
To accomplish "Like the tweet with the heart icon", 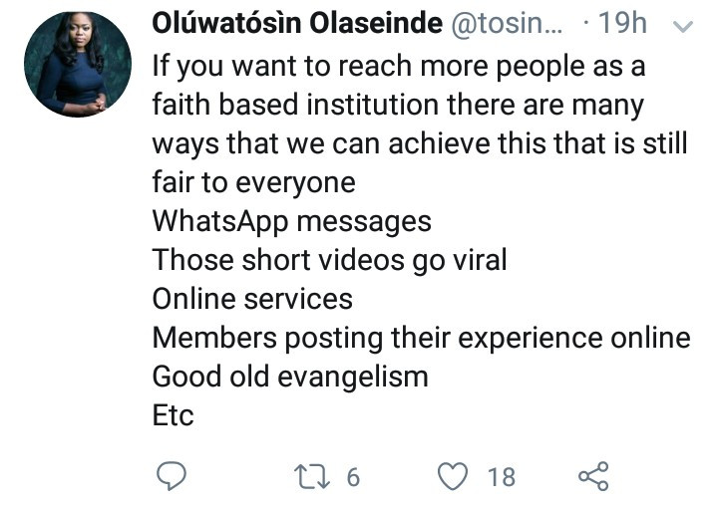I will [456, 476].
